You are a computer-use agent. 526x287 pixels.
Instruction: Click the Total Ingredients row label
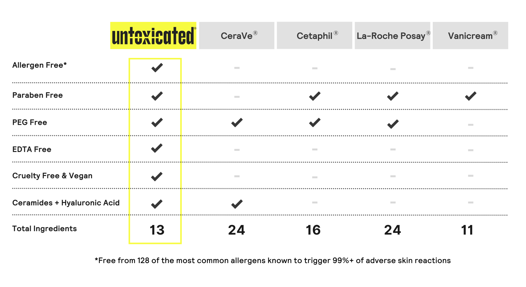click(44, 229)
